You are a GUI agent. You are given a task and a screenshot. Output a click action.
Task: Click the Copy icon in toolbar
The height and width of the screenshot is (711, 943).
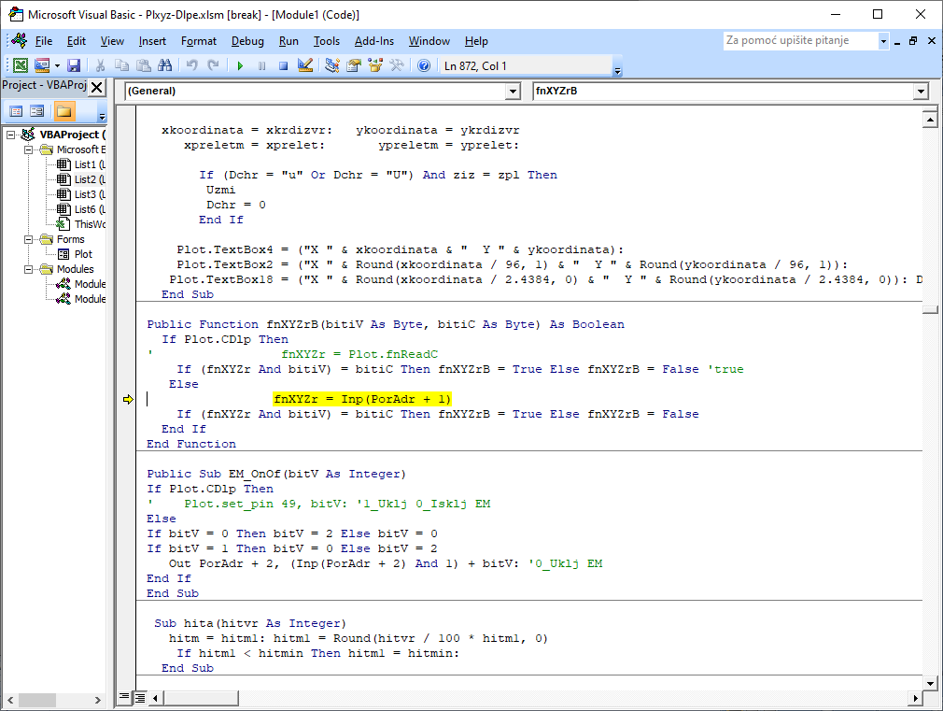coord(122,65)
